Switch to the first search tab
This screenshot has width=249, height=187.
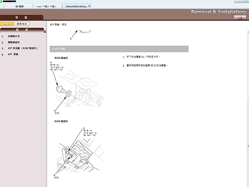[18, 6]
